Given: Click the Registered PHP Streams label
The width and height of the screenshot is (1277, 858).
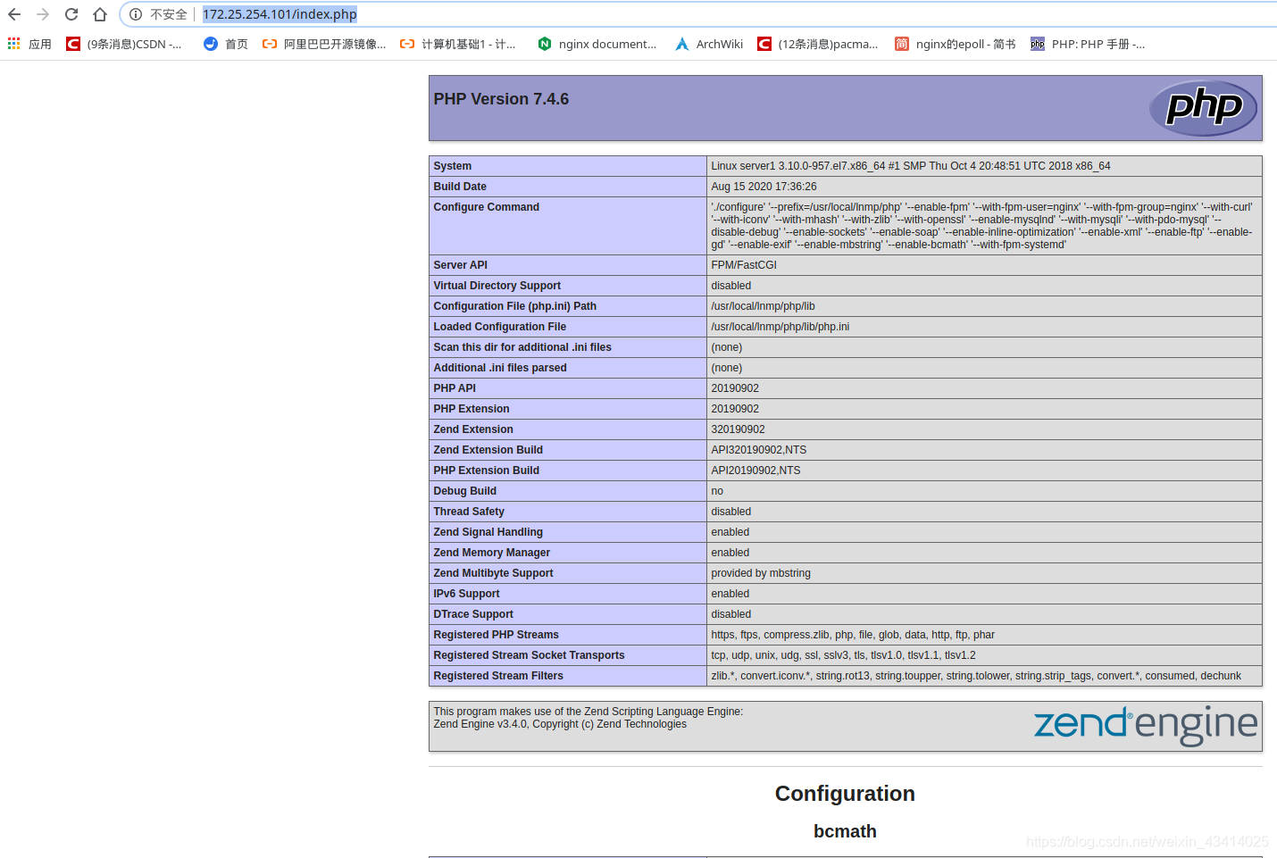Looking at the screenshot, I should click(x=496, y=635).
